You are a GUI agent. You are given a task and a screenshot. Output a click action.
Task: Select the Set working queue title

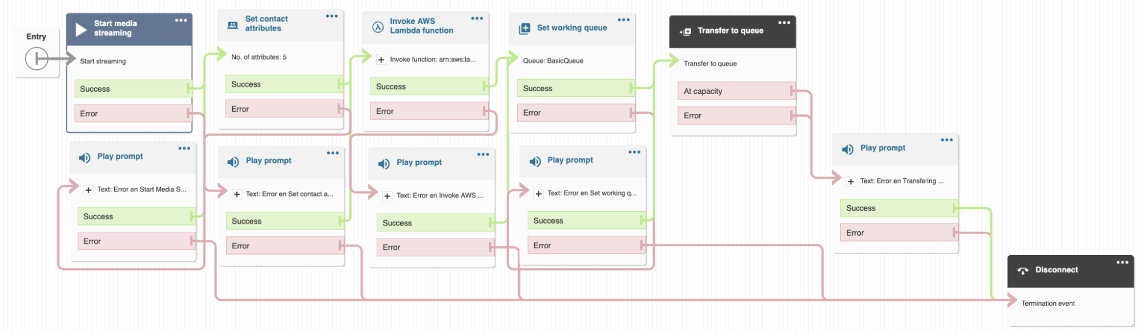pos(572,28)
